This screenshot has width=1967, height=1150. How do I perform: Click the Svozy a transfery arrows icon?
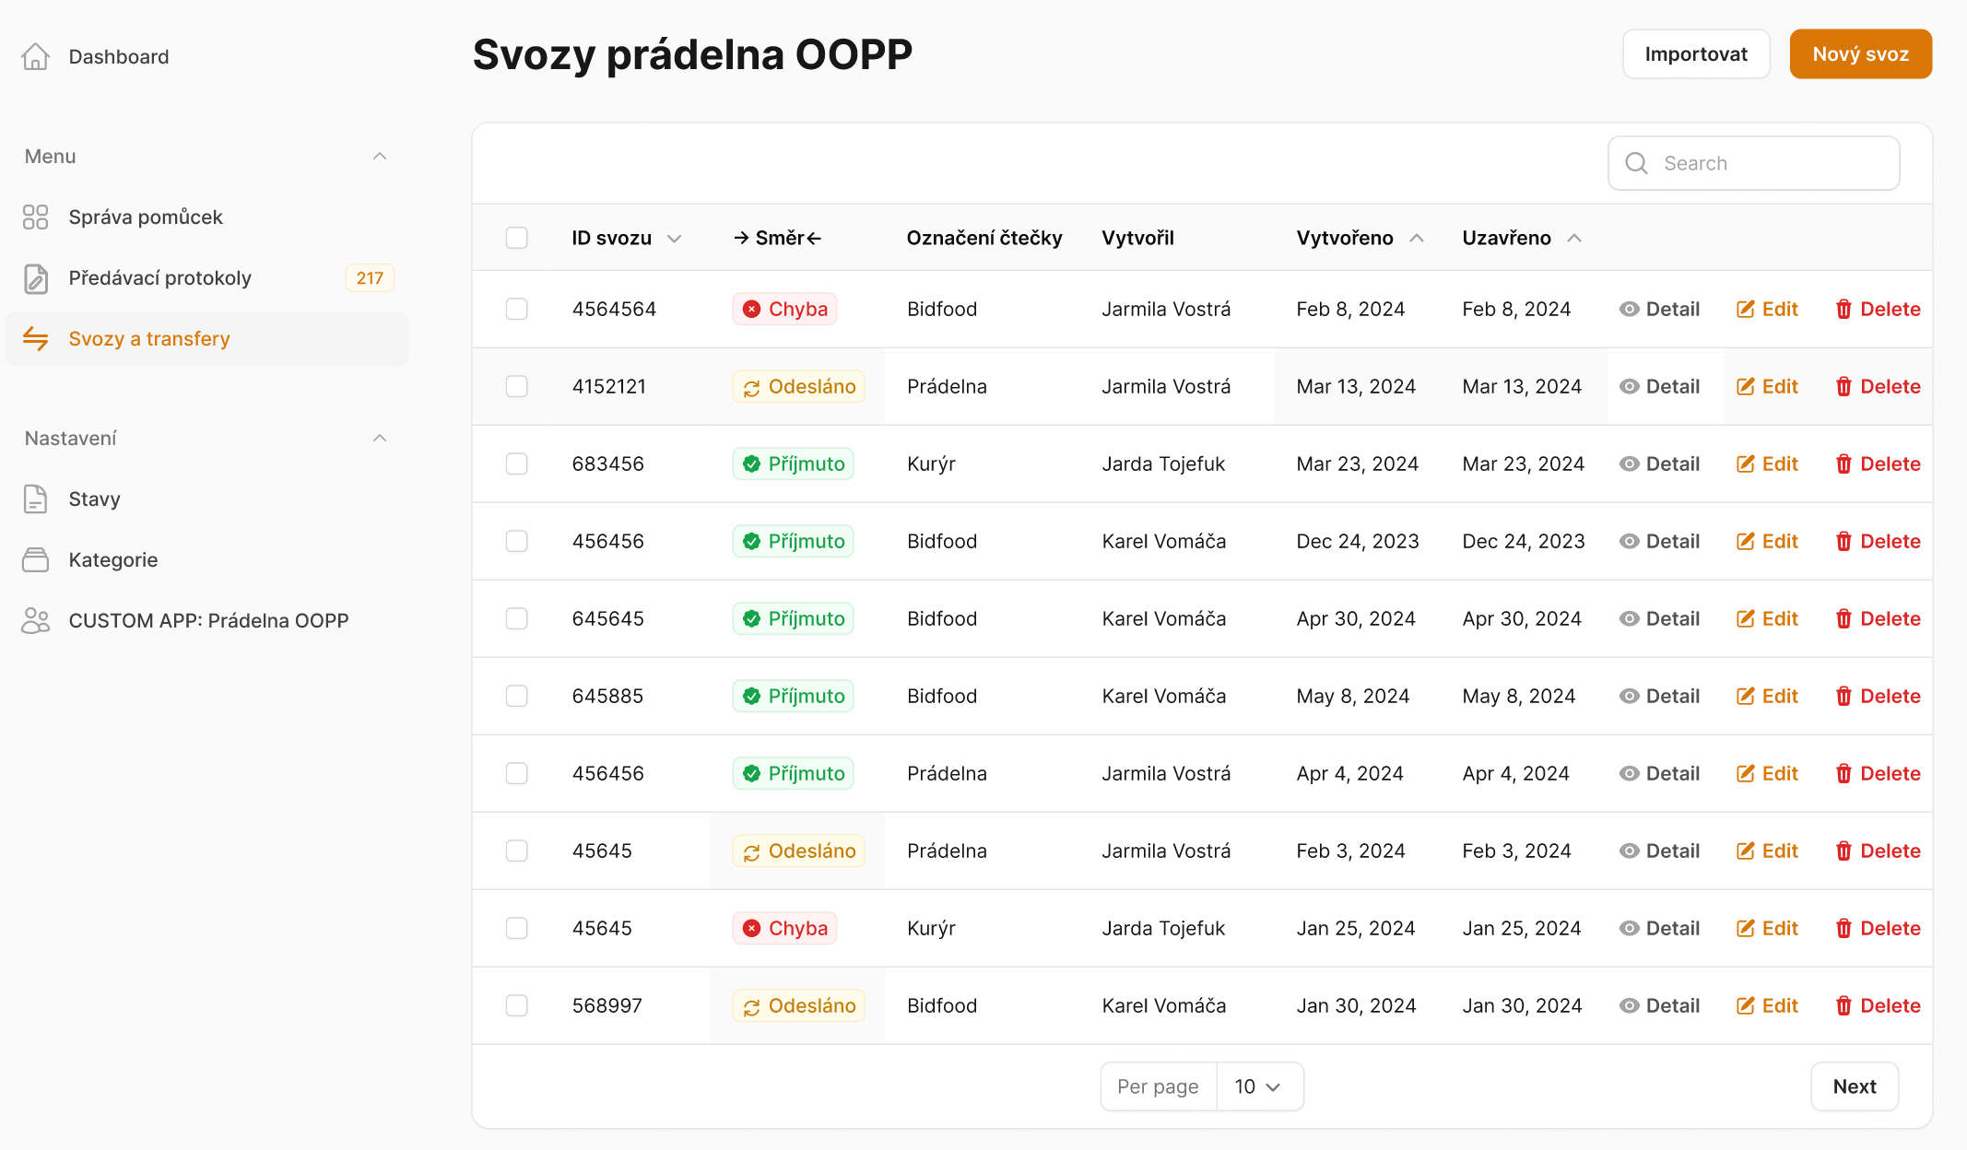[35, 338]
